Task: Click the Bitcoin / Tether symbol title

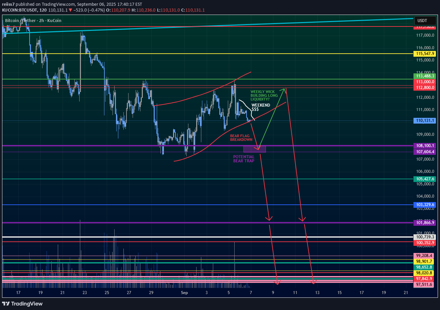Action: (21, 21)
